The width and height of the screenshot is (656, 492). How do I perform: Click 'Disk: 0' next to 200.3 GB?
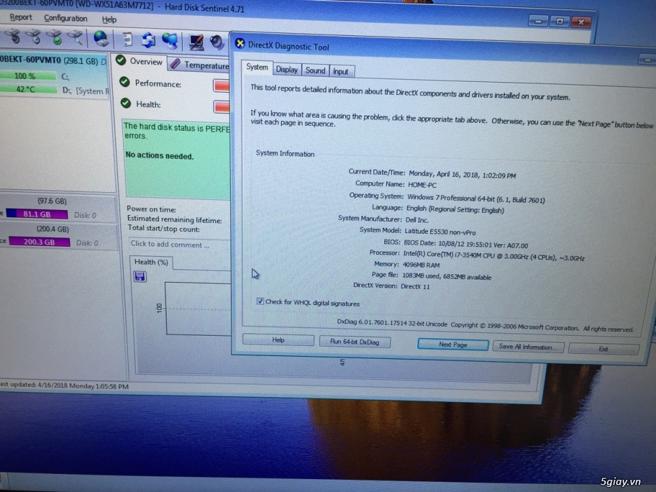click(x=87, y=243)
